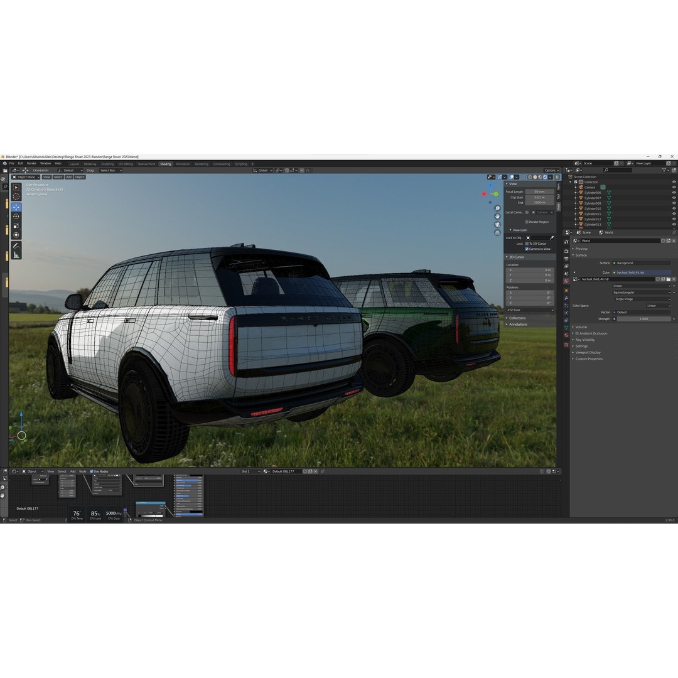Hide Camera with its eye icon

674,187
